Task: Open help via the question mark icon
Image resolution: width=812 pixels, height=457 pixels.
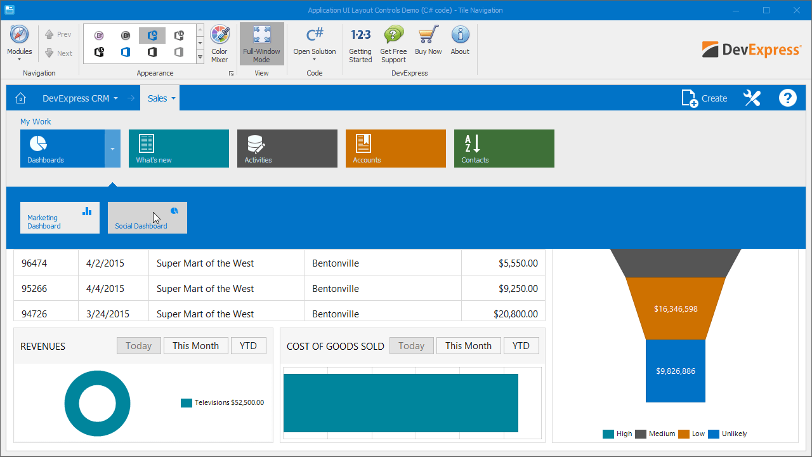Action: (x=788, y=98)
